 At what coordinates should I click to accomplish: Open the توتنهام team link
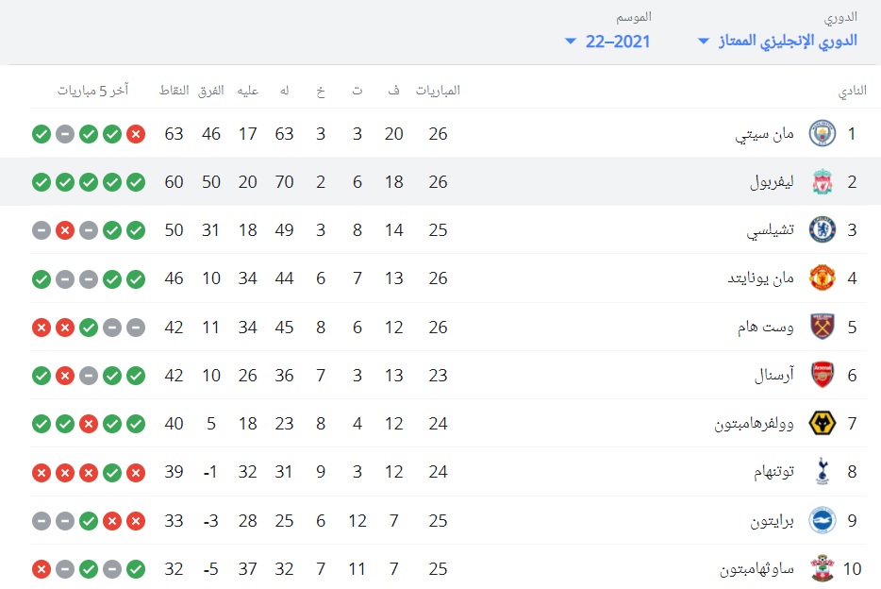tap(773, 472)
